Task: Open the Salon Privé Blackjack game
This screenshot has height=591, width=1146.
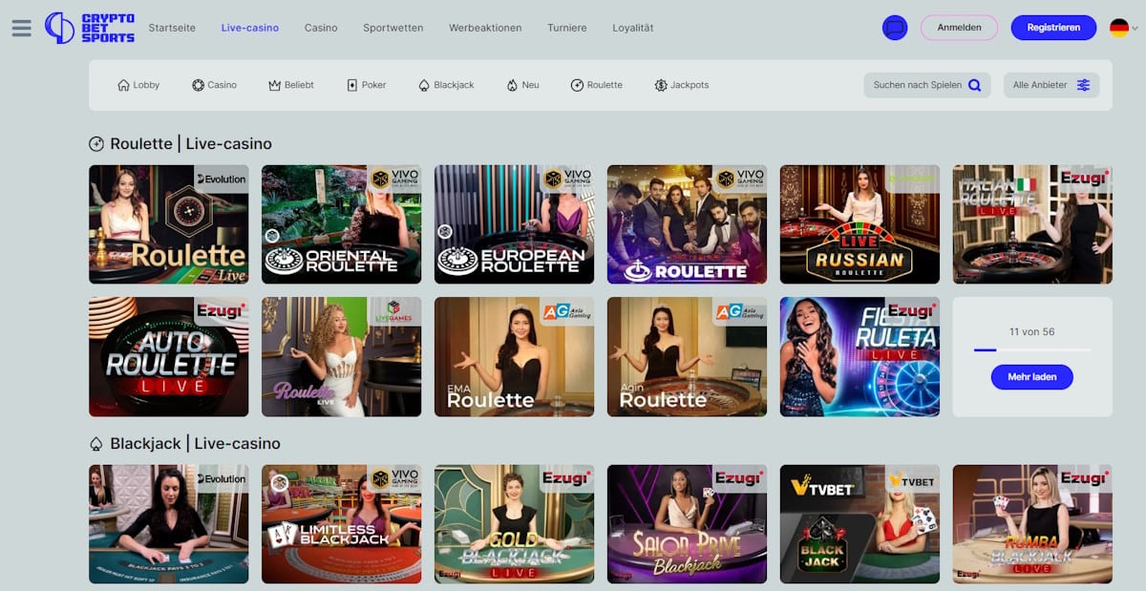Action: [x=687, y=524]
